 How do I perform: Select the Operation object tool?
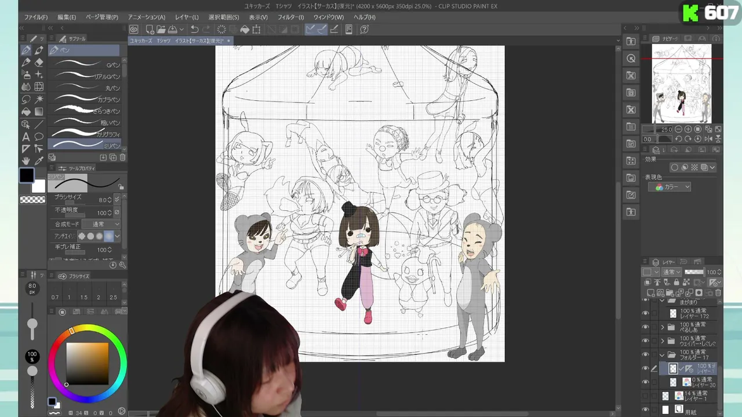[26, 124]
